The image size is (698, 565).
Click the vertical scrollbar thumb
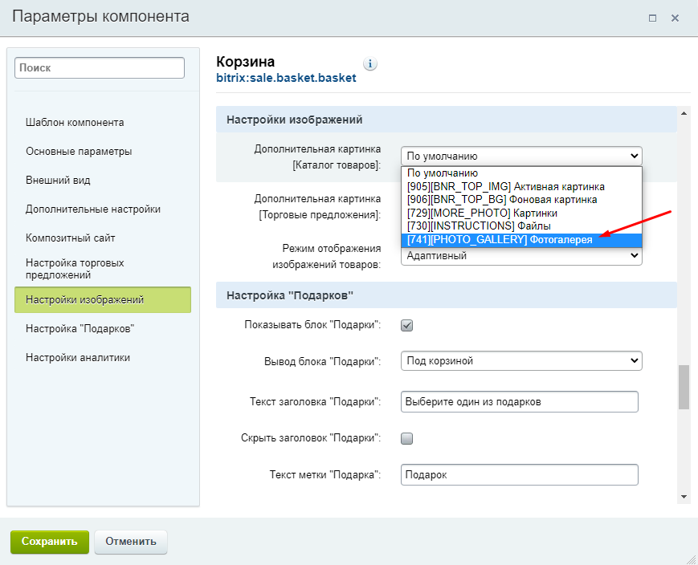(684, 387)
